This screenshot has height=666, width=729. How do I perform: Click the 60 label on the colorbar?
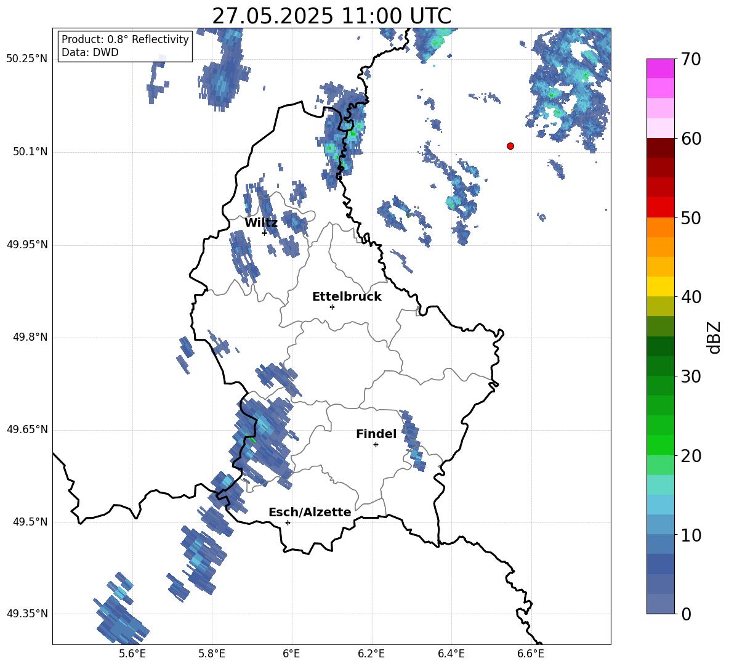click(x=691, y=139)
